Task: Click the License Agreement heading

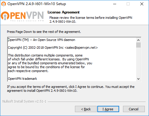Action: tap(64, 12)
